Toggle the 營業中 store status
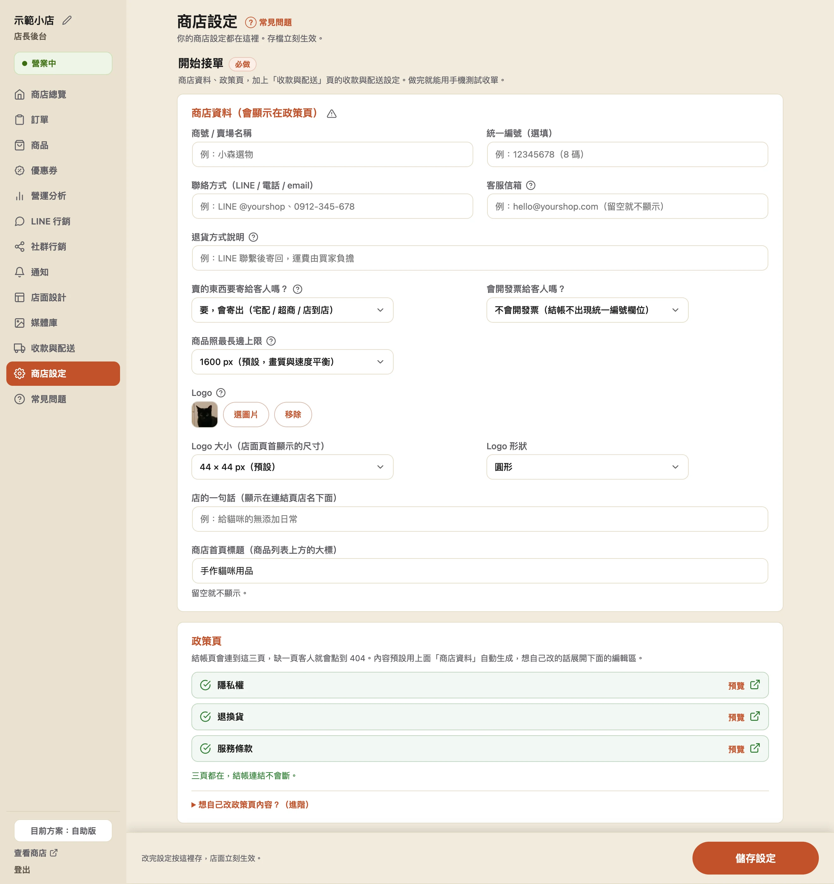834x884 pixels. (63, 63)
